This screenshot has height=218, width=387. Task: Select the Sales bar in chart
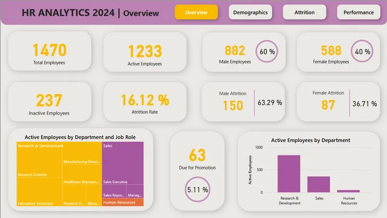[319, 184]
